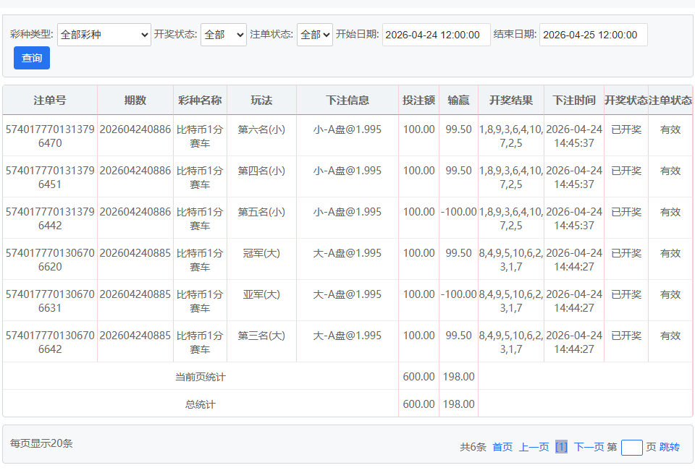Viewport: 695px width, 473px height.
Task: Go to 首页 pagination link
Action: tap(502, 447)
